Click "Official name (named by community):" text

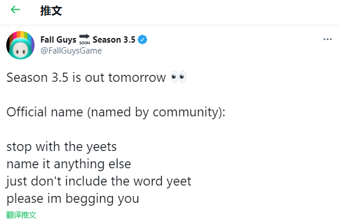(116, 112)
